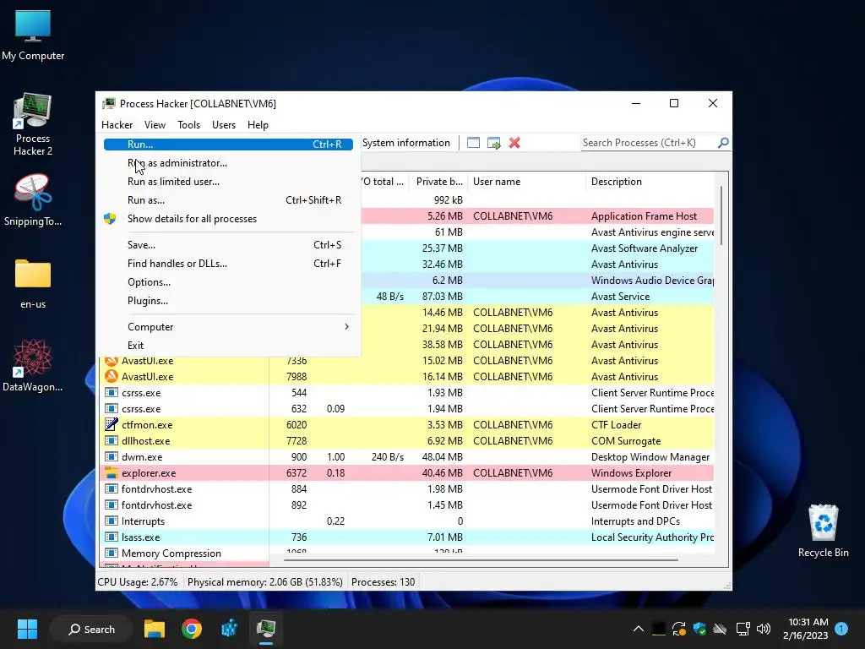
Task: Click the lsass.exe process icon
Action: tap(112, 537)
